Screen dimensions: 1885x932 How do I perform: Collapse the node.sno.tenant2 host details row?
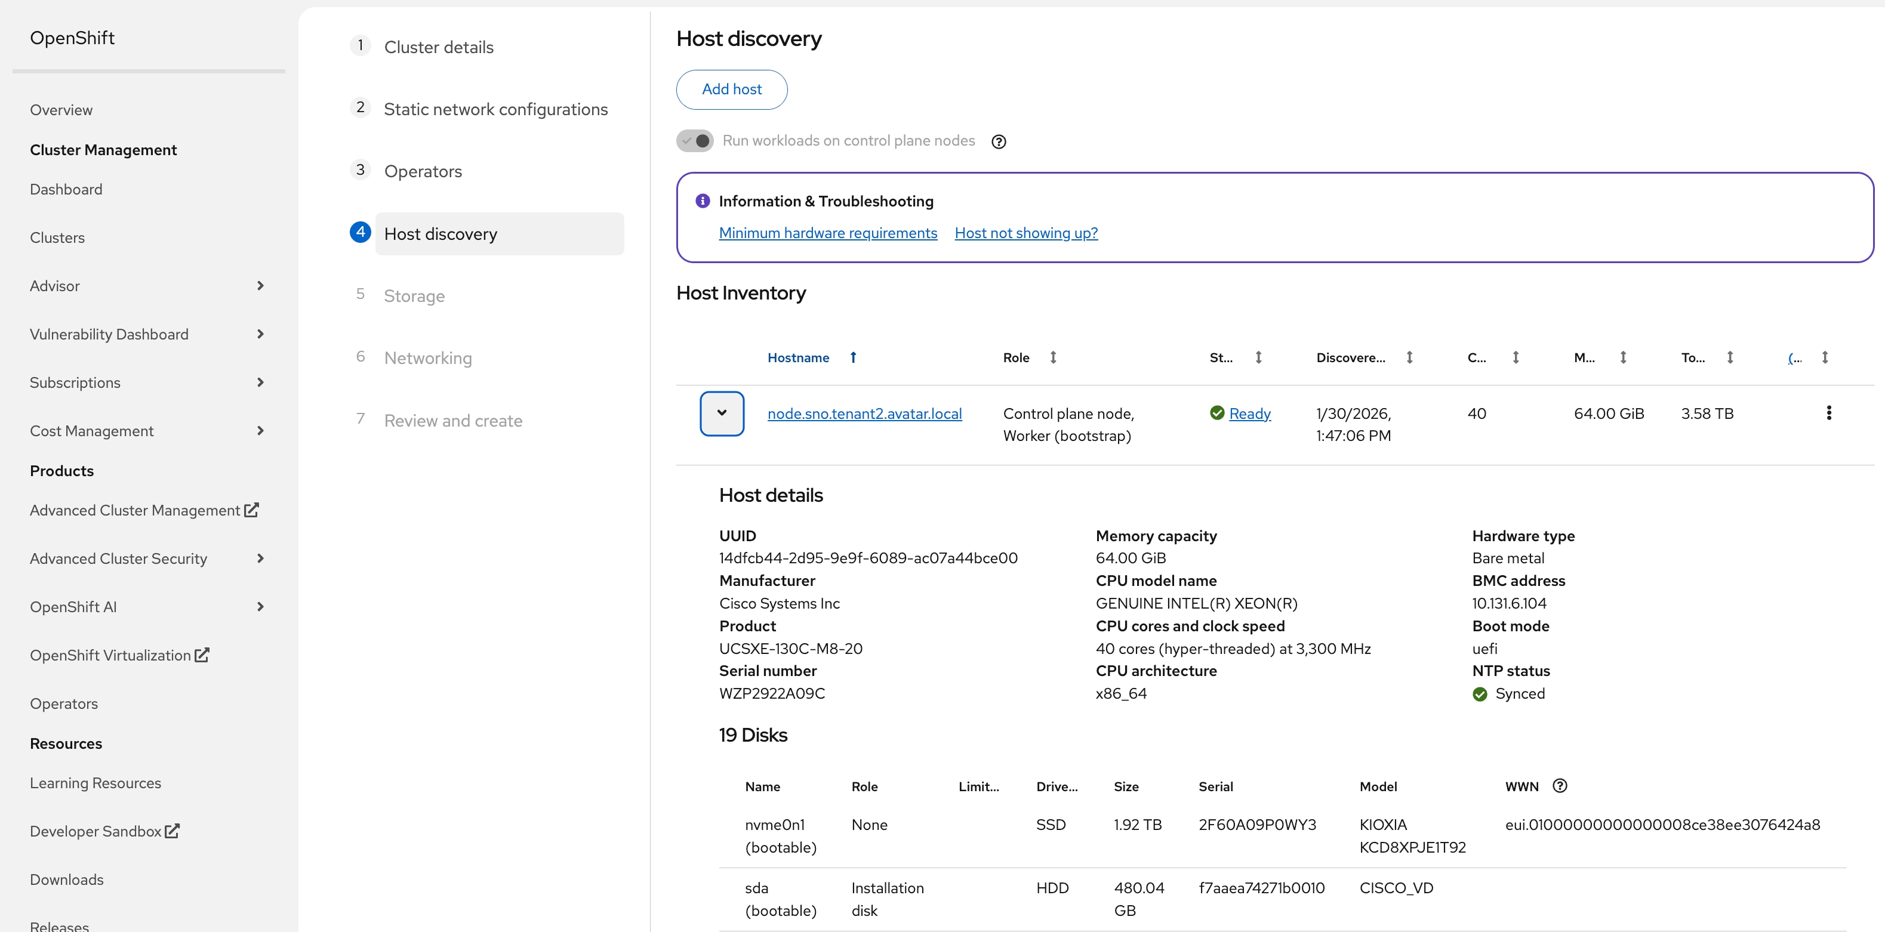[722, 413]
